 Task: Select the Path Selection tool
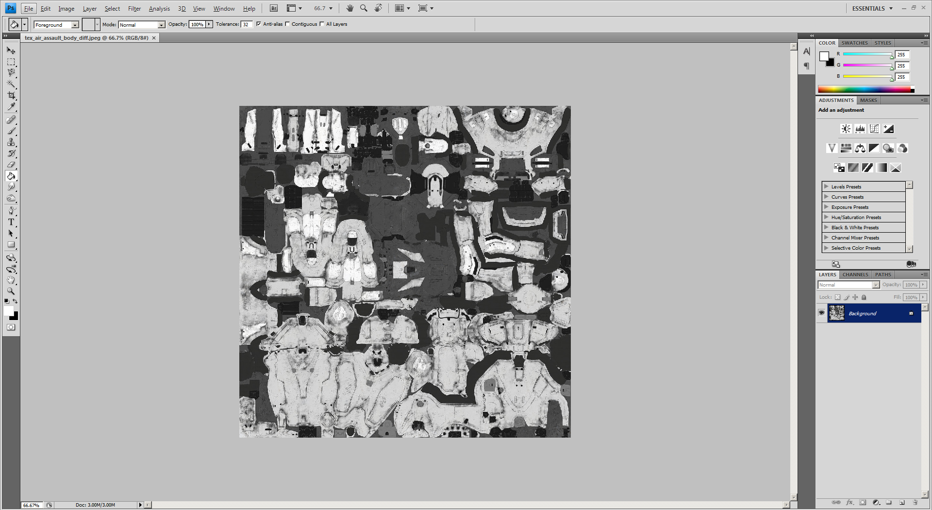pos(11,233)
